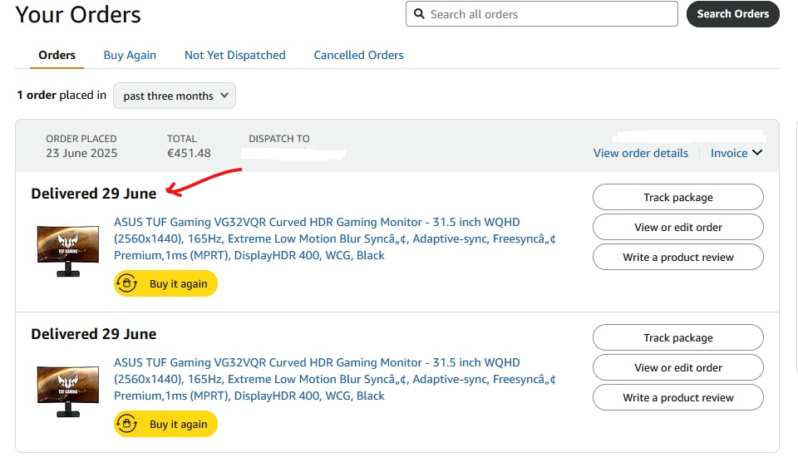Click the magnifier icon in search box

coord(419,14)
